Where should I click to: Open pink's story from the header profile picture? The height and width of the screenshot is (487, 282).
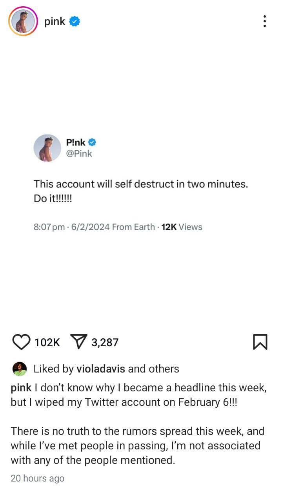click(23, 21)
